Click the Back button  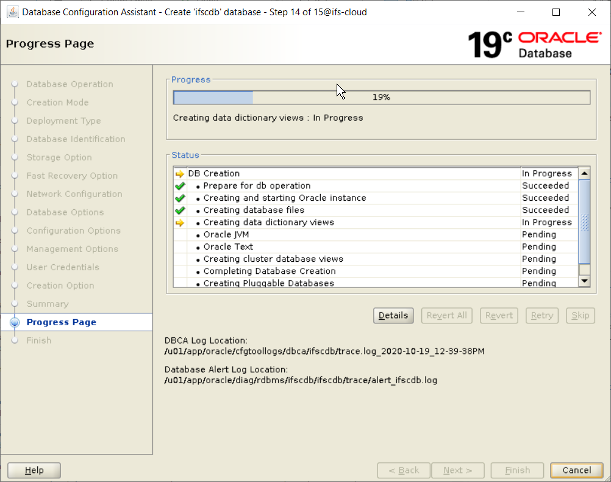tap(404, 470)
